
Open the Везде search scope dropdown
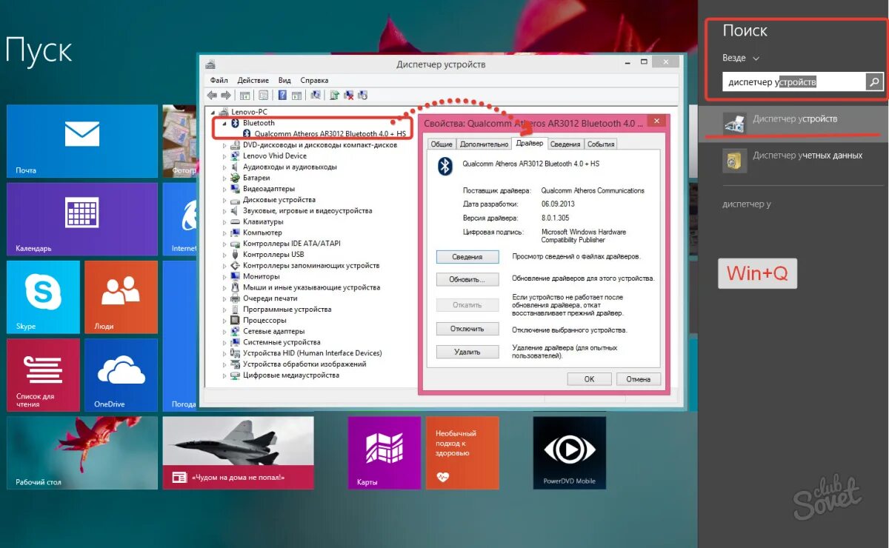[741, 58]
